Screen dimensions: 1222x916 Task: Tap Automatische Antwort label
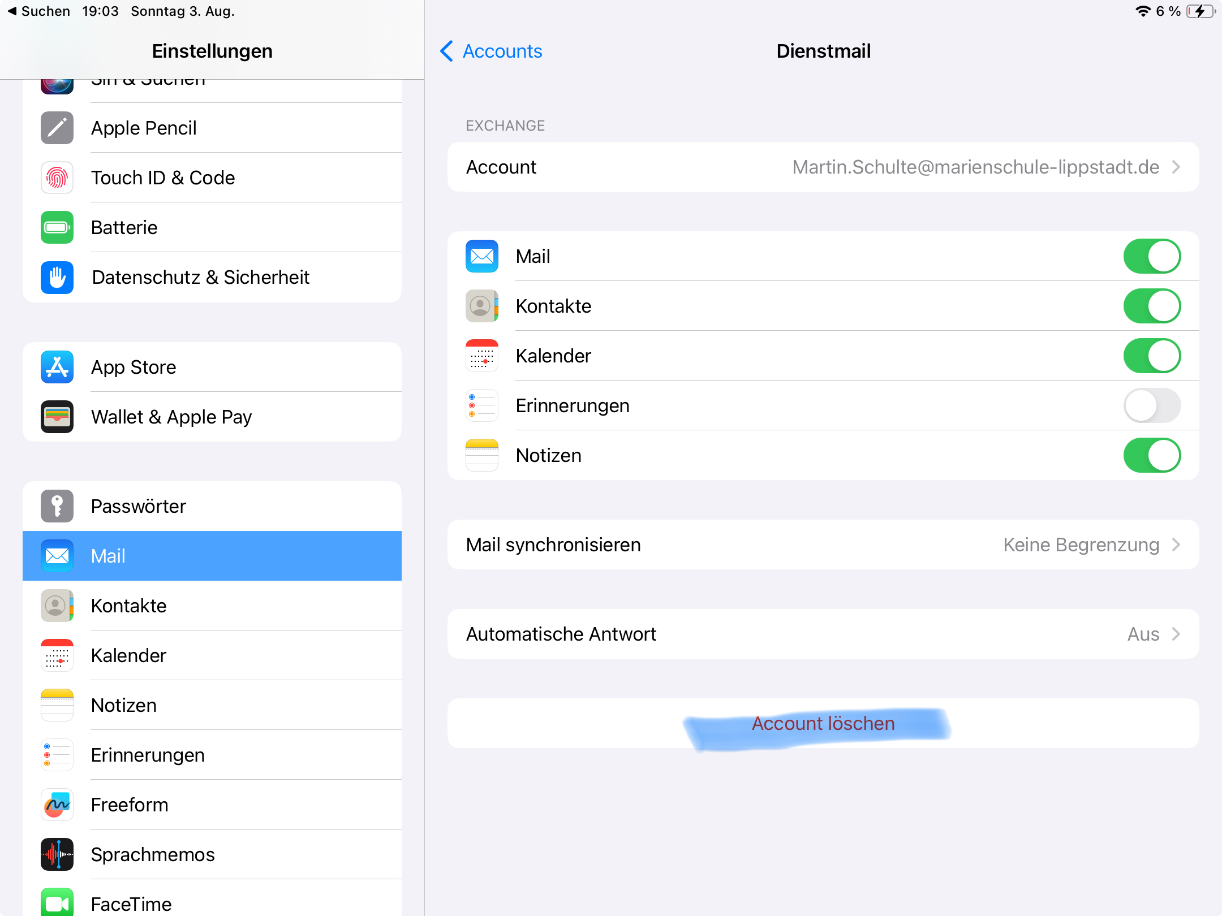[x=561, y=634]
